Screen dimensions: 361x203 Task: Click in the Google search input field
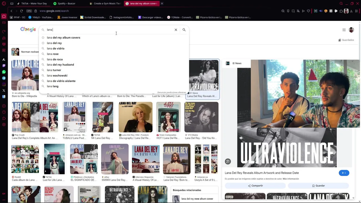109,30
